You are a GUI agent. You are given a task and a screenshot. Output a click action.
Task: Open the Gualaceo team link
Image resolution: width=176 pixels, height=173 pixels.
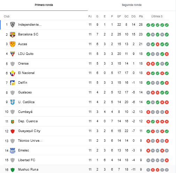25,92
